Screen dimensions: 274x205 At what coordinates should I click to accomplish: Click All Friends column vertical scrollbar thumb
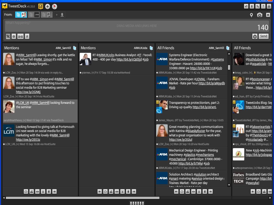[229, 67]
